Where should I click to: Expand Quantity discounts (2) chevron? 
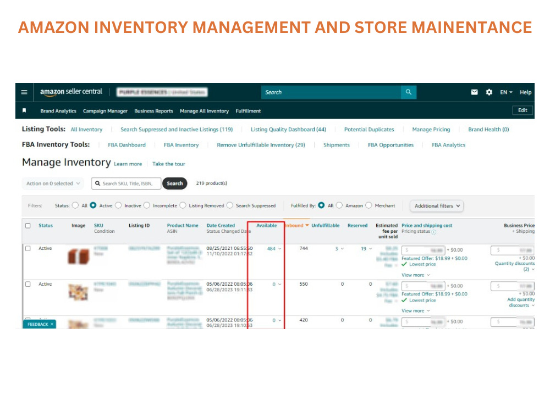coord(533,269)
